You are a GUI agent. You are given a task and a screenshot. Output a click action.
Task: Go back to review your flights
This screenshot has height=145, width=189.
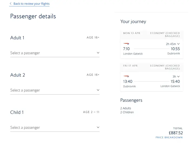(31, 4)
